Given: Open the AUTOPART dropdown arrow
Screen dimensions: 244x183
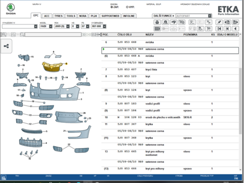Looking at the screenshot, I should click(210, 16).
